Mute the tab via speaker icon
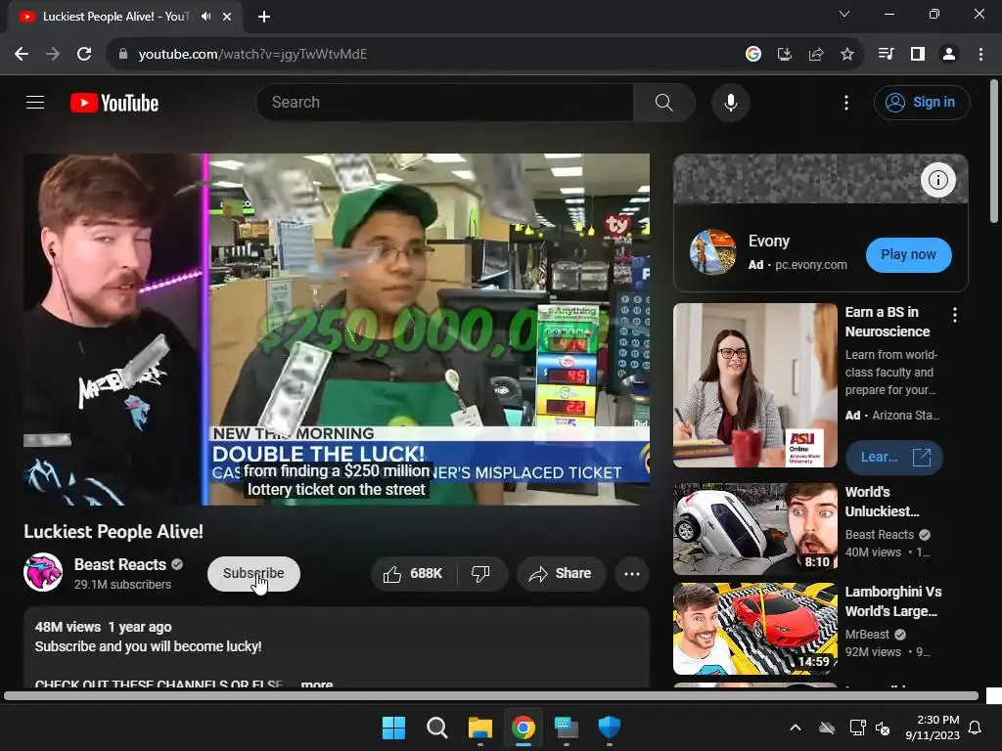Screen dimensions: 1002x751 205,17
